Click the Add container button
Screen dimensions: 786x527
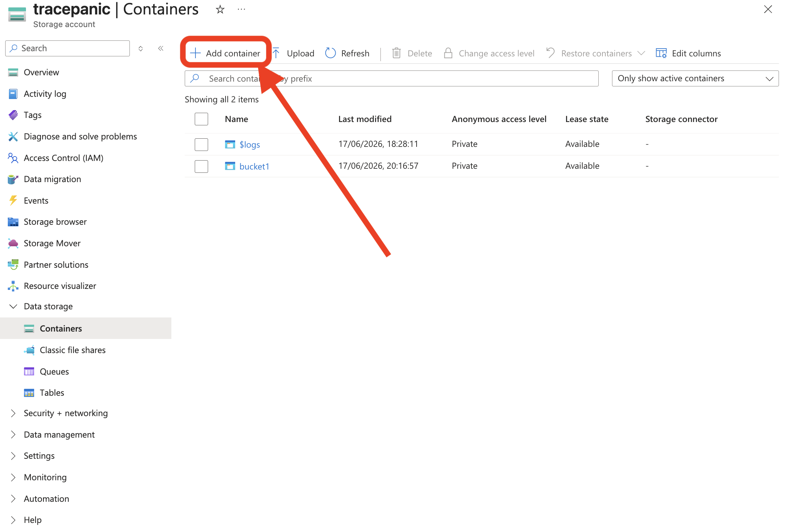coord(226,53)
